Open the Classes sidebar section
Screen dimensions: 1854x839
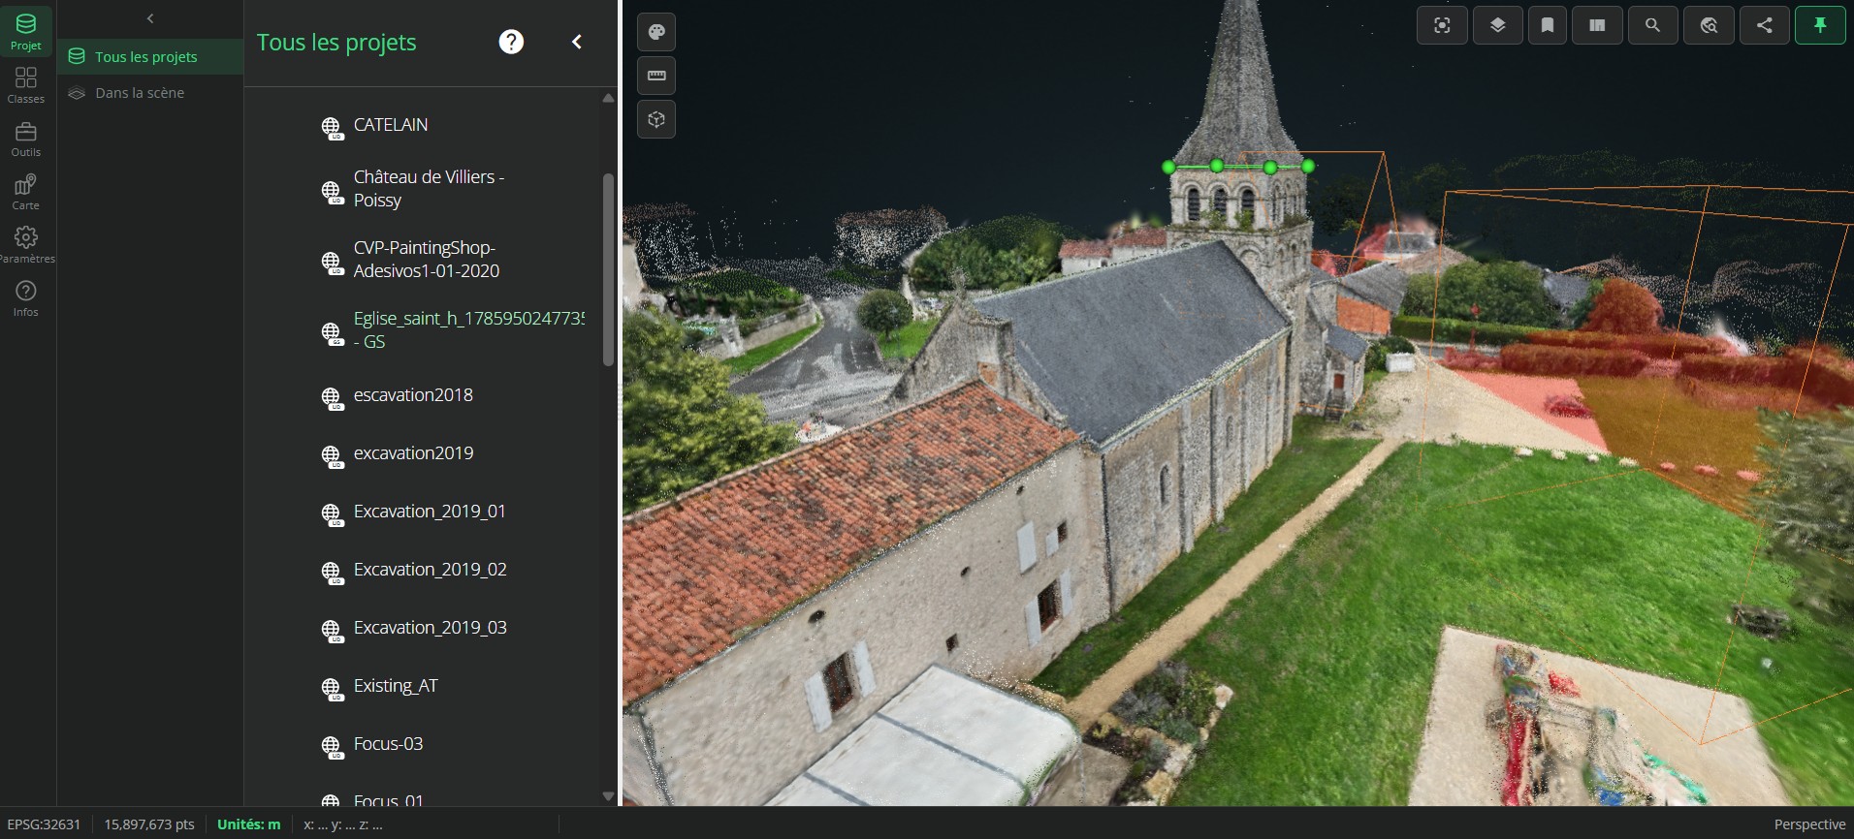[26, 84]
